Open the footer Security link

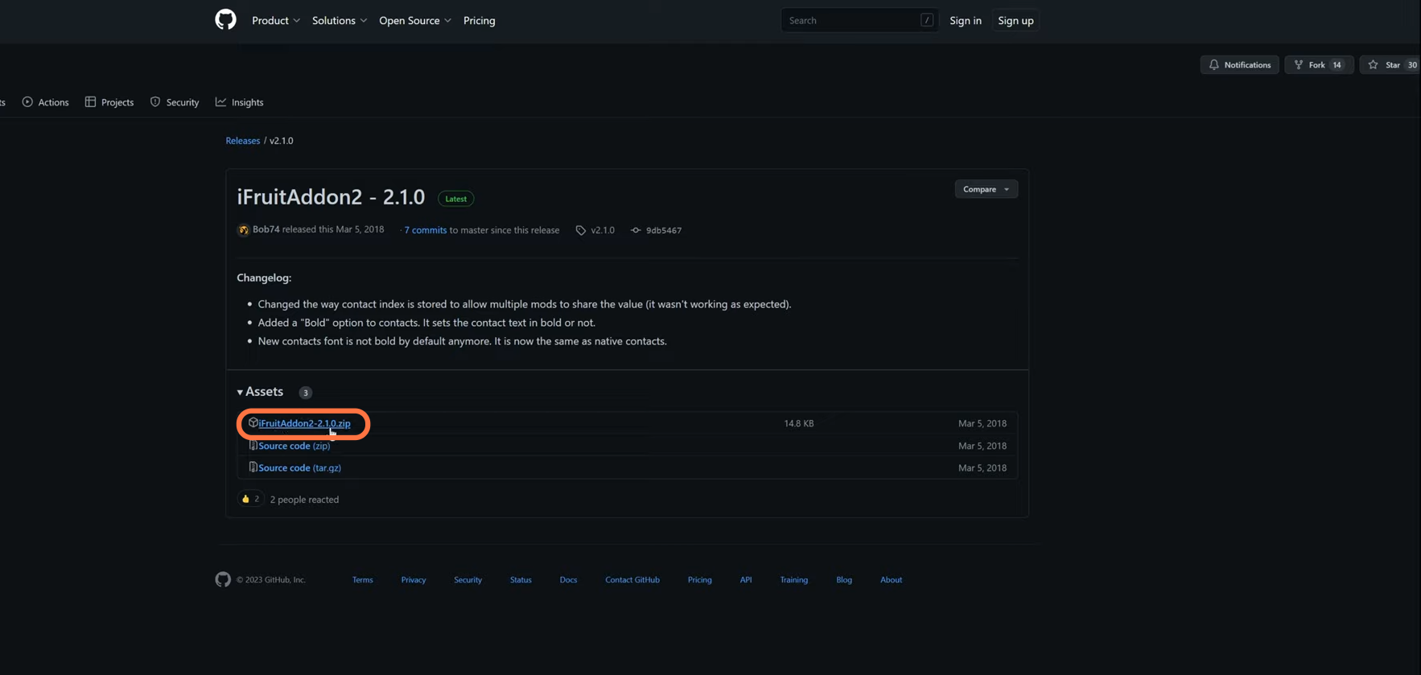(x=467, y=579)
